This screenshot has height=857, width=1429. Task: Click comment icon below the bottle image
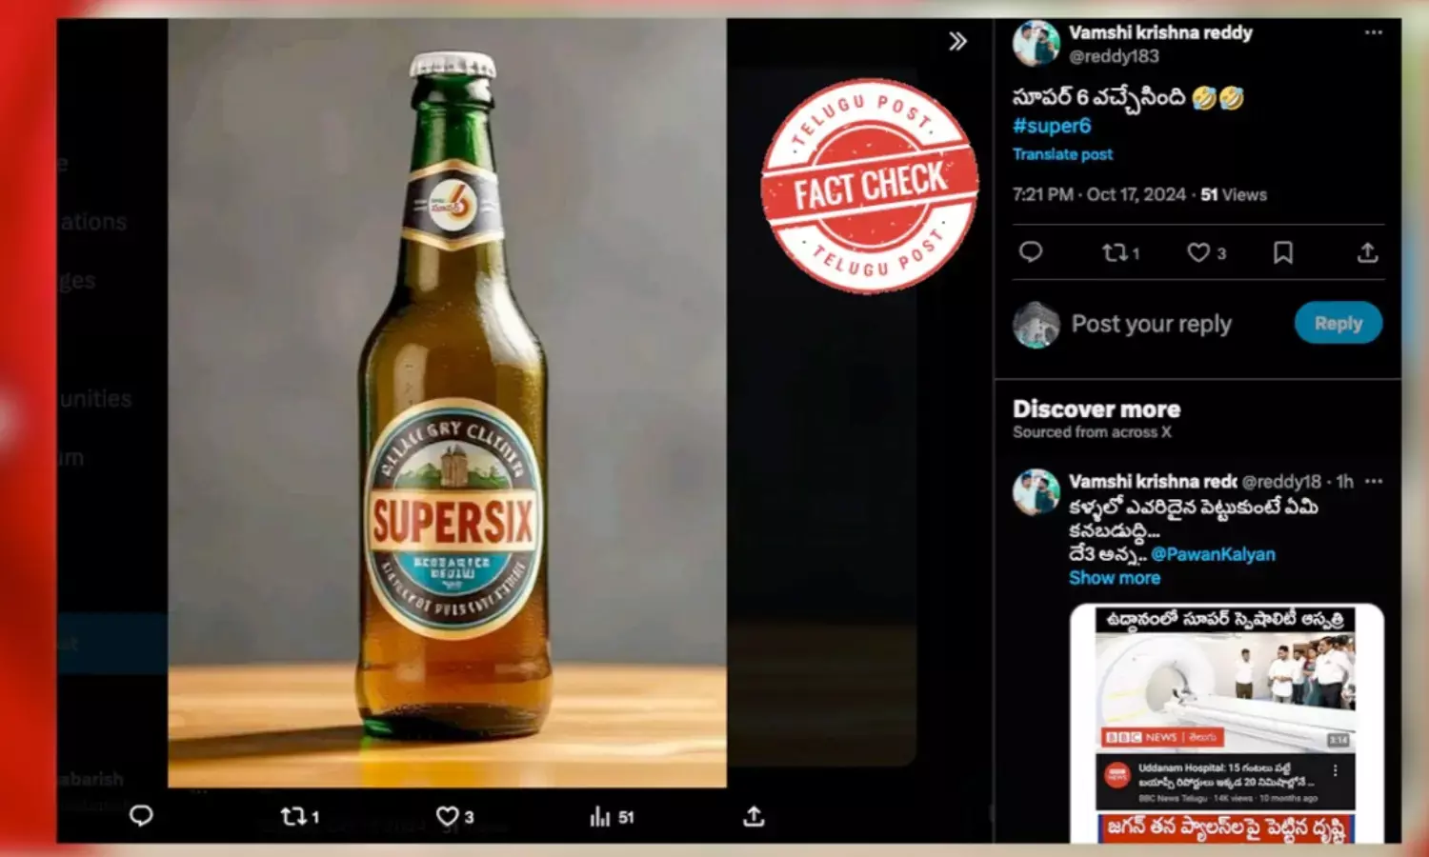pos(141,816)
